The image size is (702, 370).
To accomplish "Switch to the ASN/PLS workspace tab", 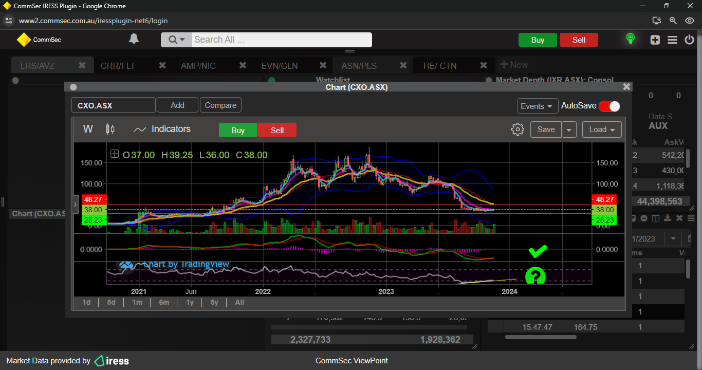I will point(359,66).
